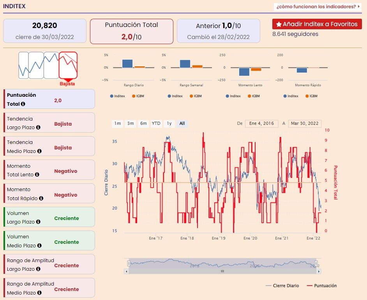Click info icon for Rango de Amplitud Medio Plazo
The height and width of the screenshot is (300, 367).
pyautogui.click(x=39, y=293)
